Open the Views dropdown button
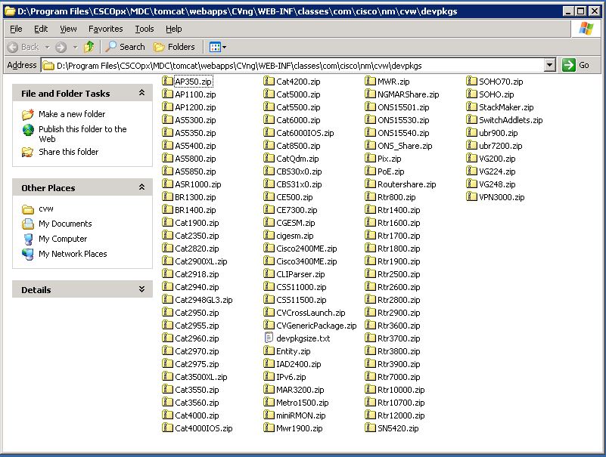The width and height of the screenshot is (606, 457). tap(218, 47)
